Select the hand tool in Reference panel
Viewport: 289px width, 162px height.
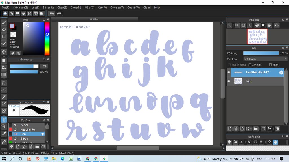click(275, 142)
